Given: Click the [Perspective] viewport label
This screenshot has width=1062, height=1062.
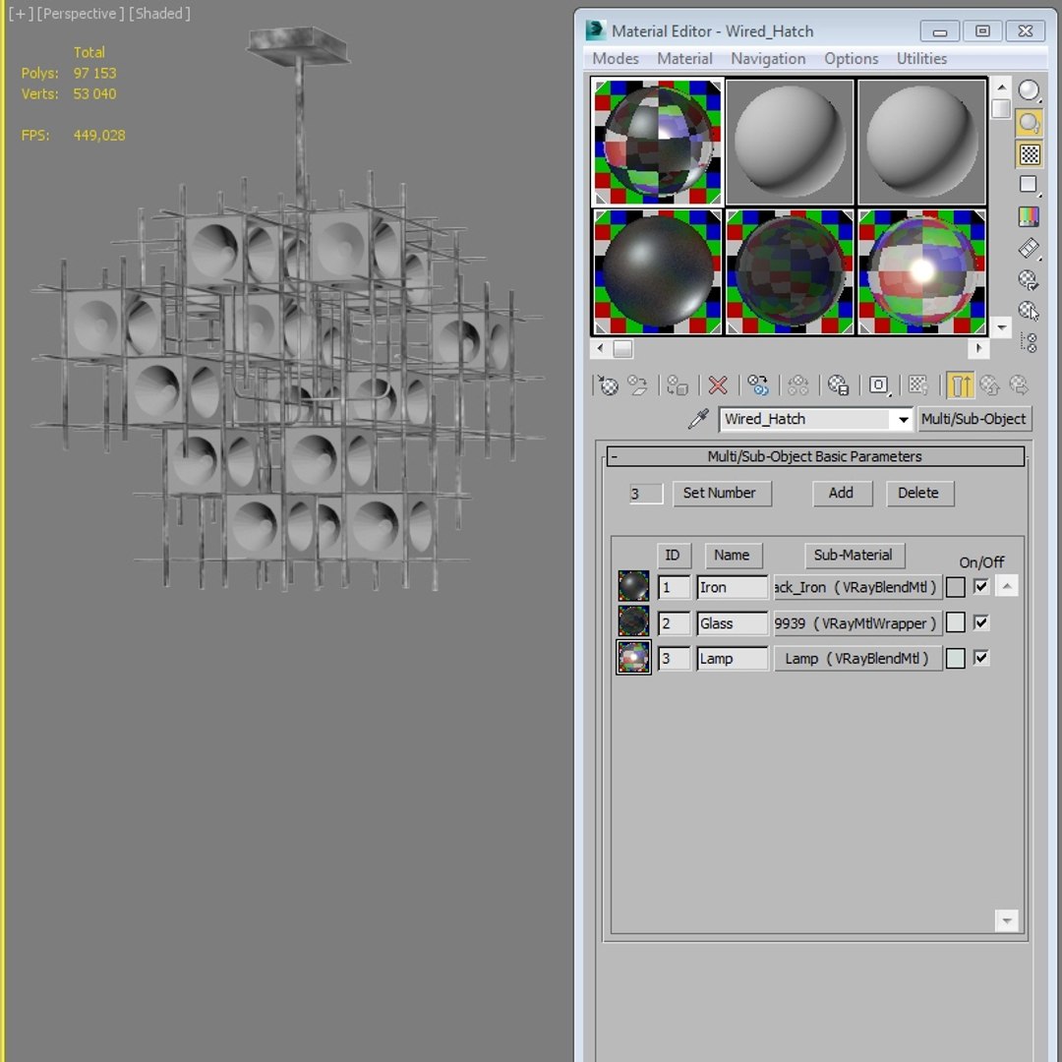Looking at the screenshot, I should (x=81, y=14).
